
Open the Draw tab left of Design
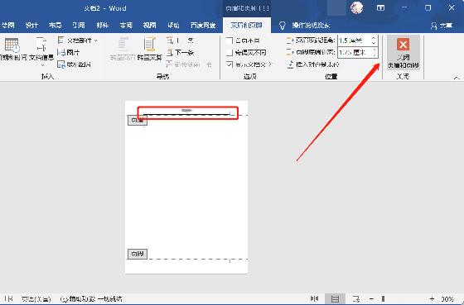pos(7,26)
